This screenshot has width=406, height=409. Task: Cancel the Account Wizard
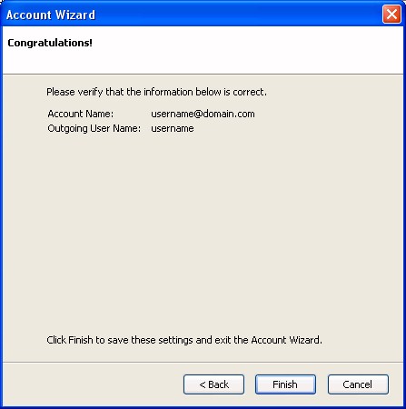(x=358, y=384)
